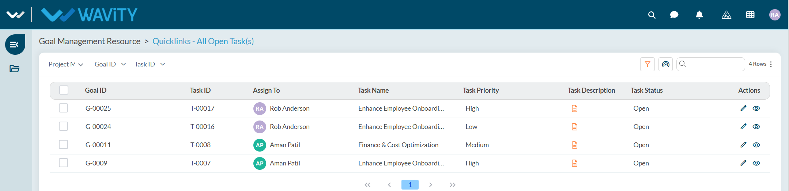789x191 pixels.
Task: Click the triangle admin icon in header
Action: [726, 15]
